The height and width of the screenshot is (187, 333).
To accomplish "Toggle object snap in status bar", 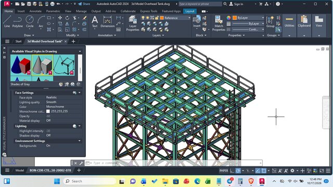I will click(x=264, y=170).
